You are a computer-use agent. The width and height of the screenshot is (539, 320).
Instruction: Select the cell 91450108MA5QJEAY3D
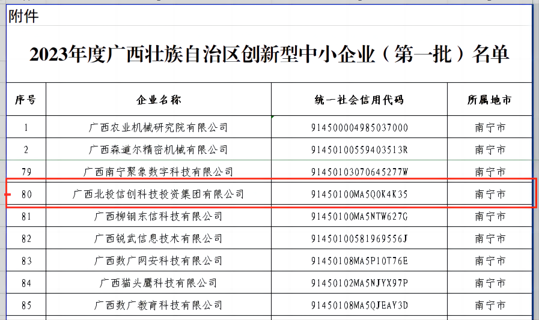[x=359, y=305]
